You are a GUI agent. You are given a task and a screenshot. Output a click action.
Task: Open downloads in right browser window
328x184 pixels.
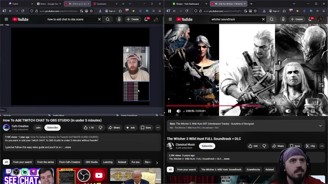pos(264,11)
